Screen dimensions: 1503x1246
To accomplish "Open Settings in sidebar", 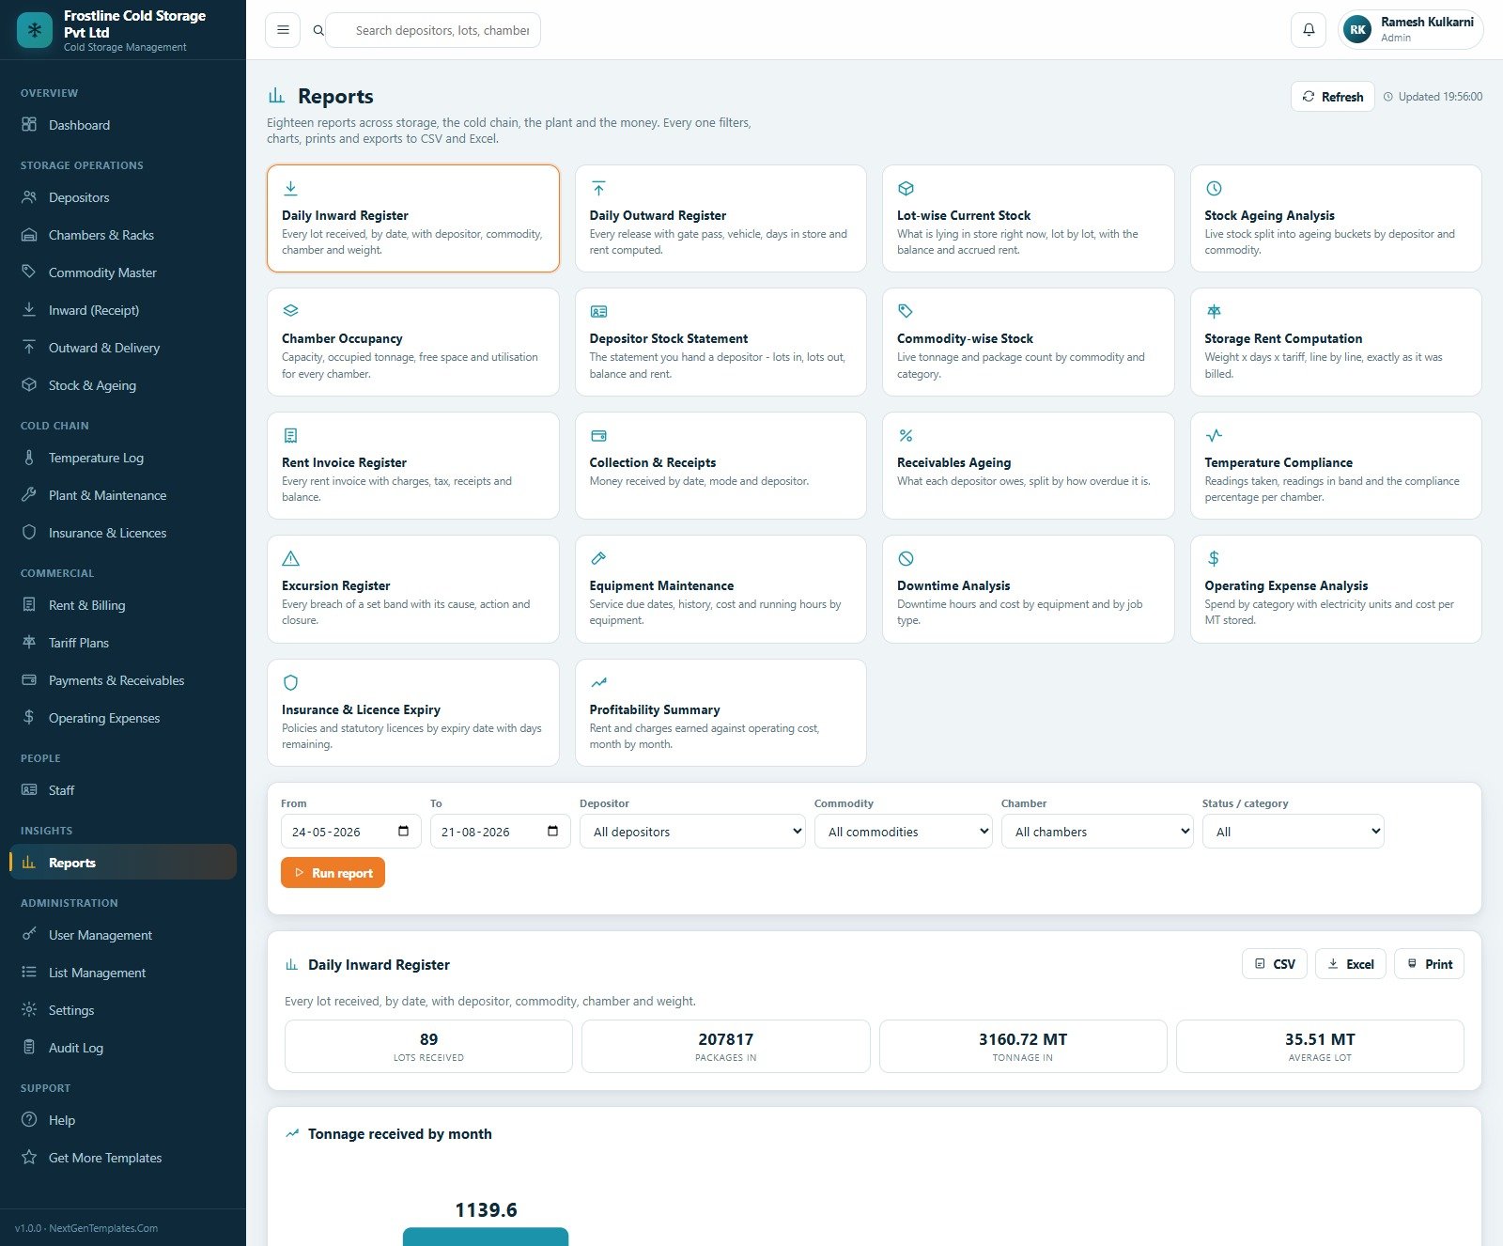I will coord(122,1010).
